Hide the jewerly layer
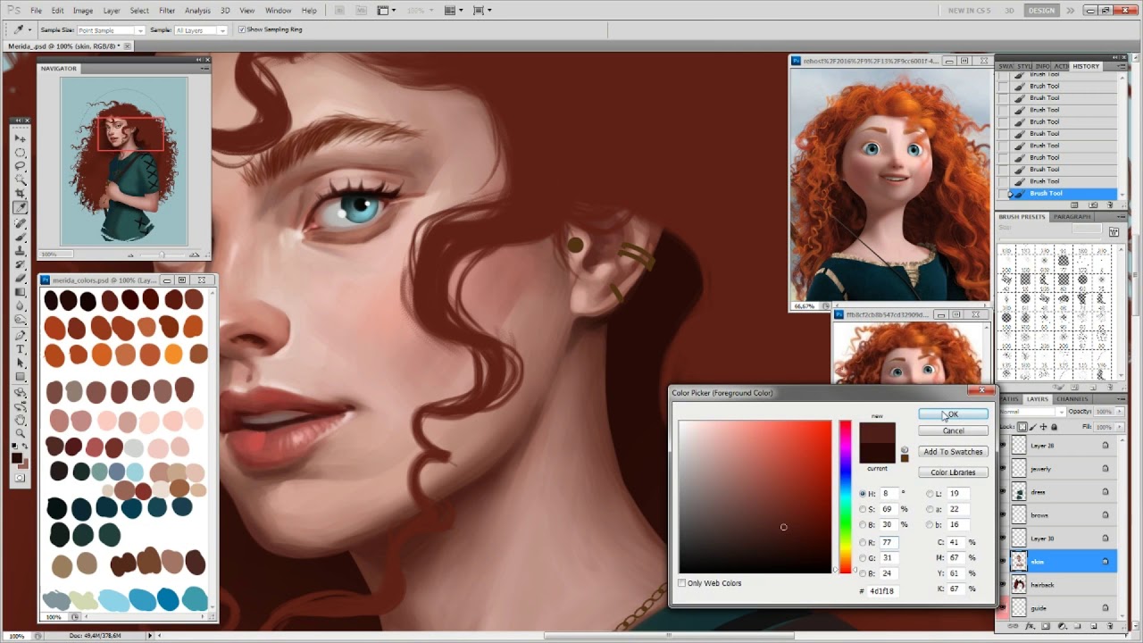Screen dimensions: 1143x643 pyautogui.click(x=1003, y=469)
